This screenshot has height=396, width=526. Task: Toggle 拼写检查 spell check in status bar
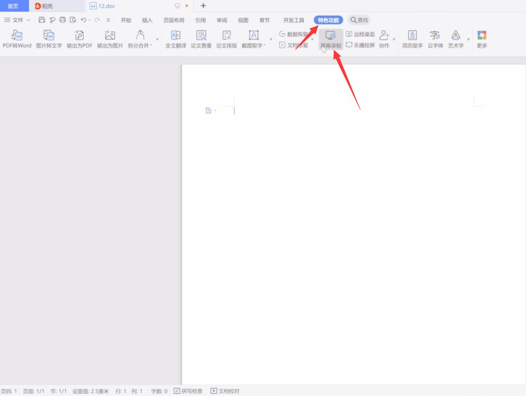[188, 391]
